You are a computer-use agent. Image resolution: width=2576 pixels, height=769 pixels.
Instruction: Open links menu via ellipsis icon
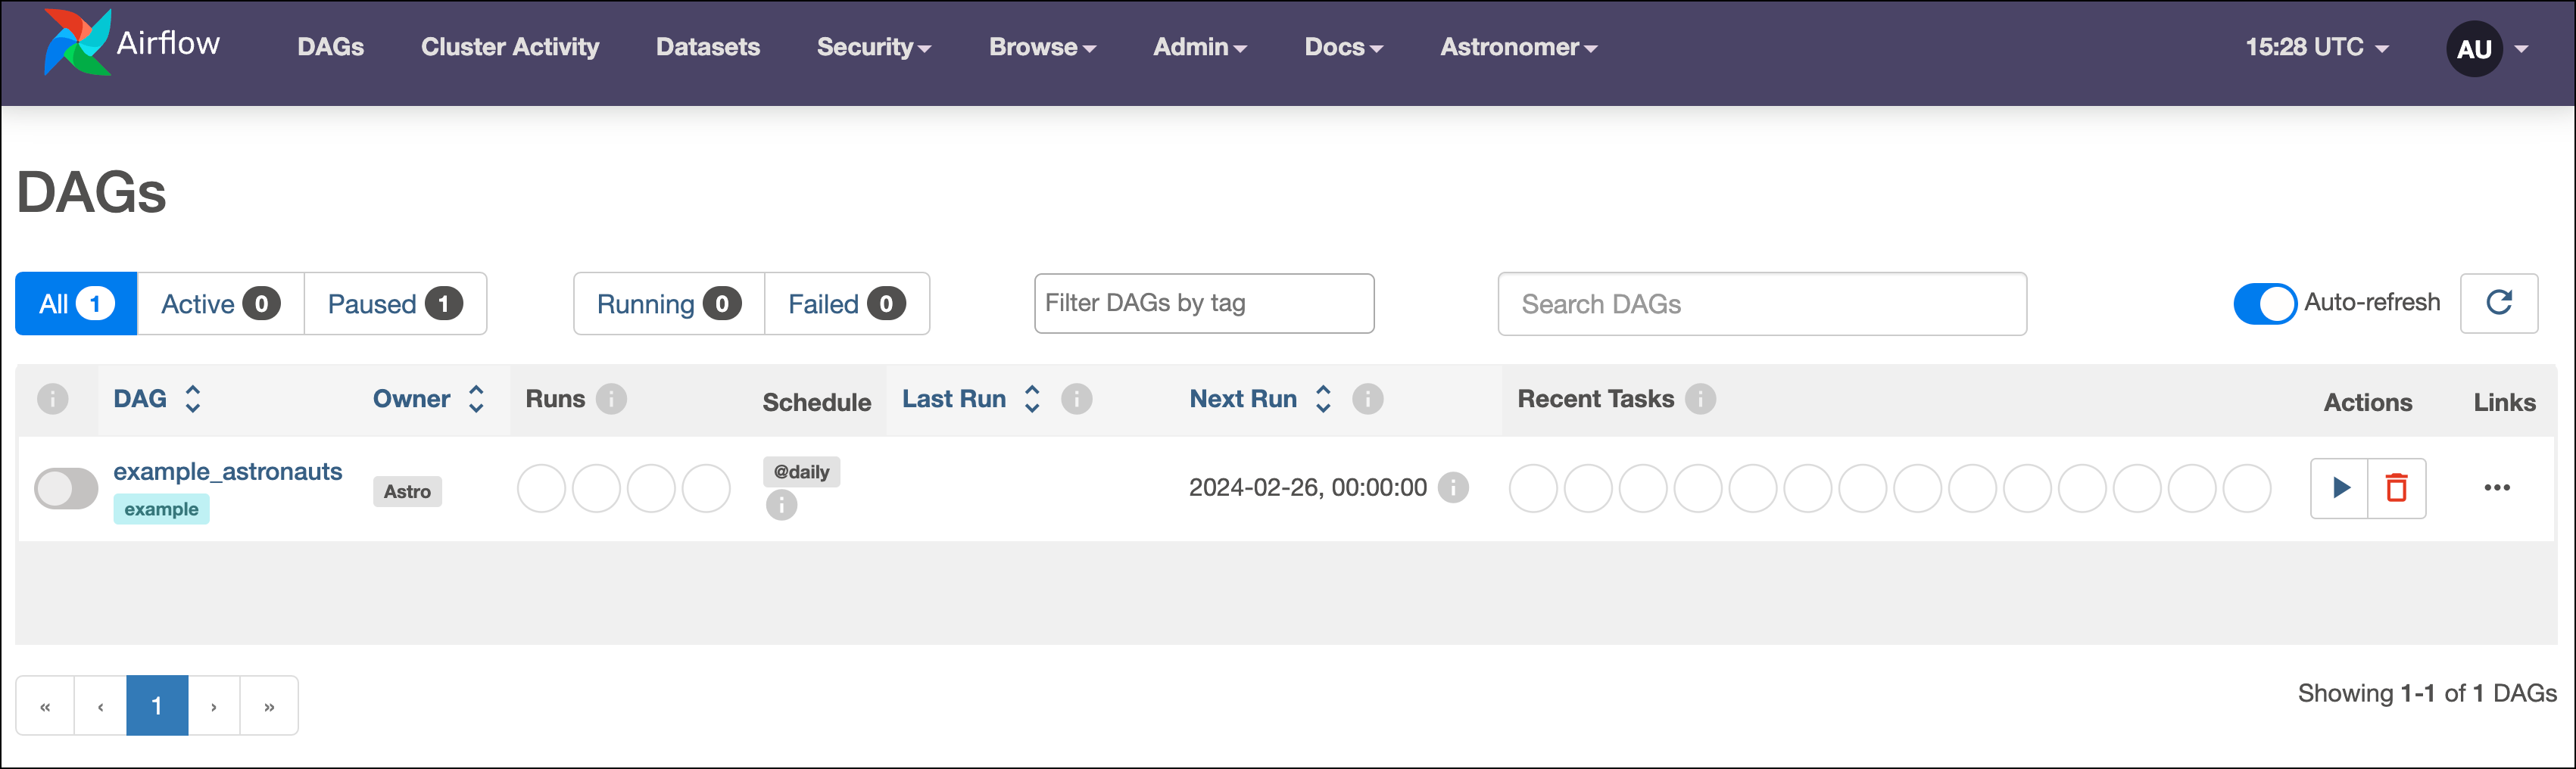point(2498,488)
